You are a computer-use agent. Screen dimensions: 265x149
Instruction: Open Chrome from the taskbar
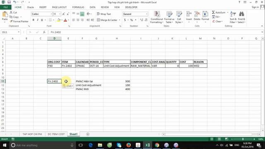[157, 145]
